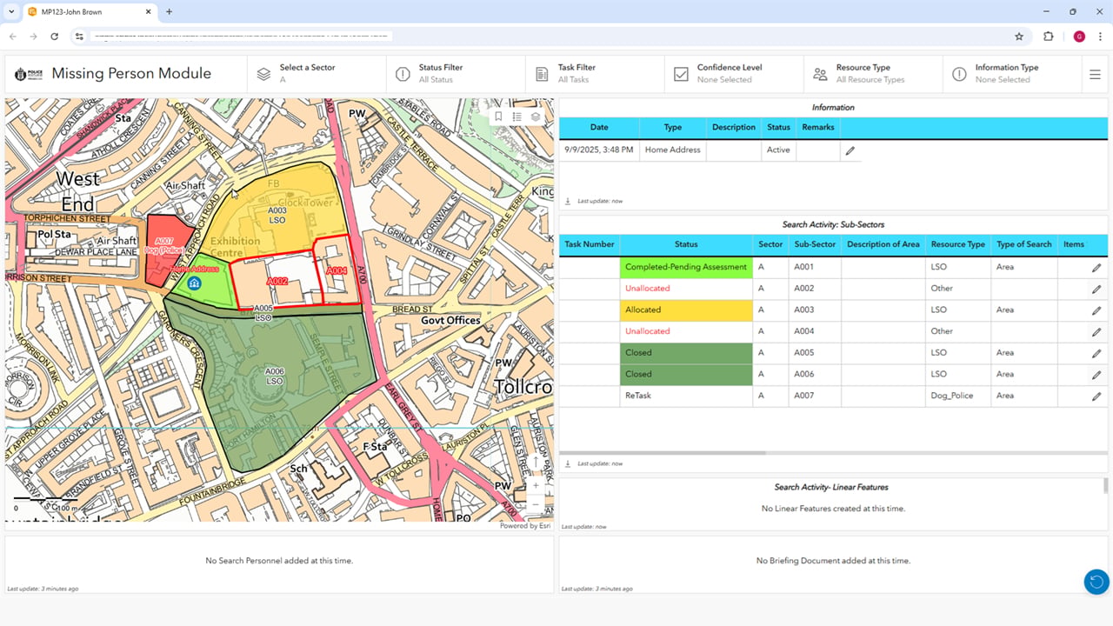
Task: Open the Information Type dropdown
Action: coord(1010,74)
